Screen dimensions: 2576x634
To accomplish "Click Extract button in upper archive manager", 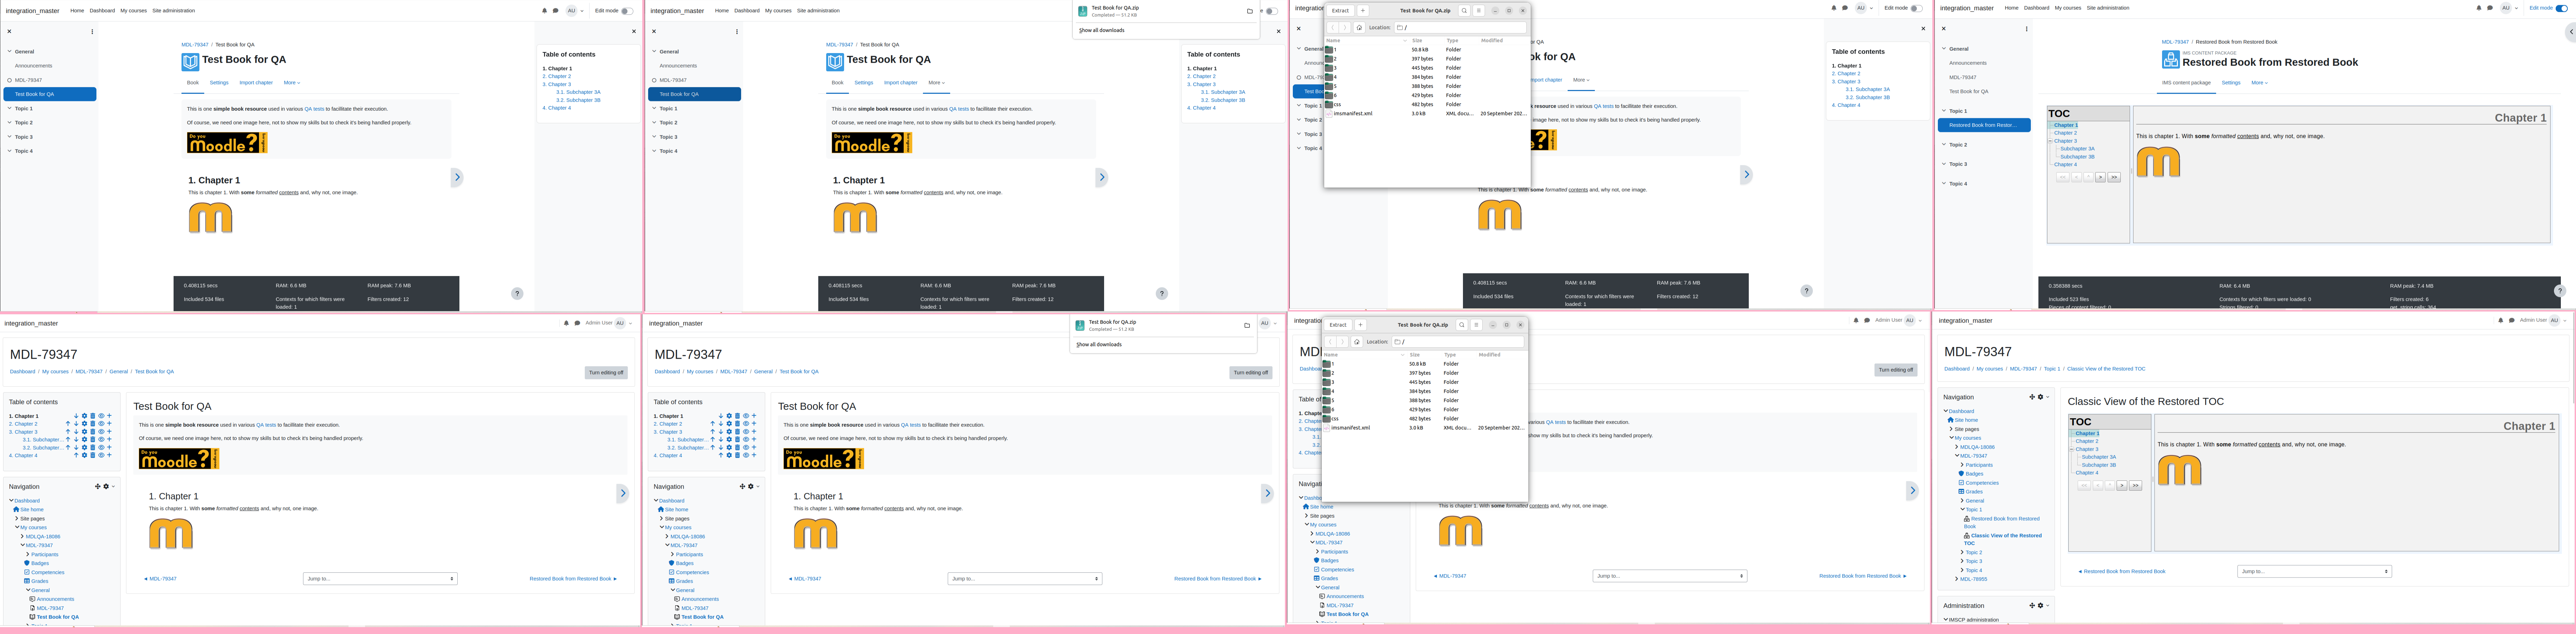I will tap(1340, 11).
